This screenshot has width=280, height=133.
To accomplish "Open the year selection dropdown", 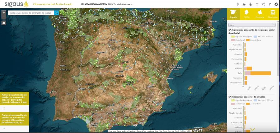I will click(x=252, y=25).
